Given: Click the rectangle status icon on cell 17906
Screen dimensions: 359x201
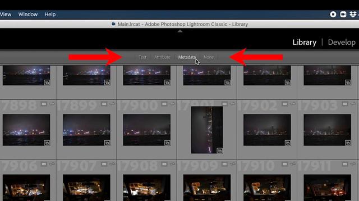Looking at the screenshot, I should [x=44, y=164].
